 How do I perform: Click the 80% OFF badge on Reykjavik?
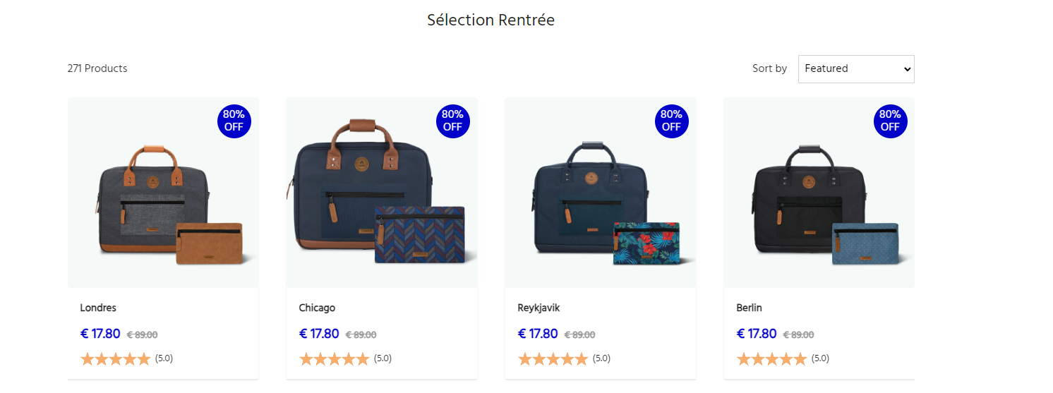click(672, 121)
